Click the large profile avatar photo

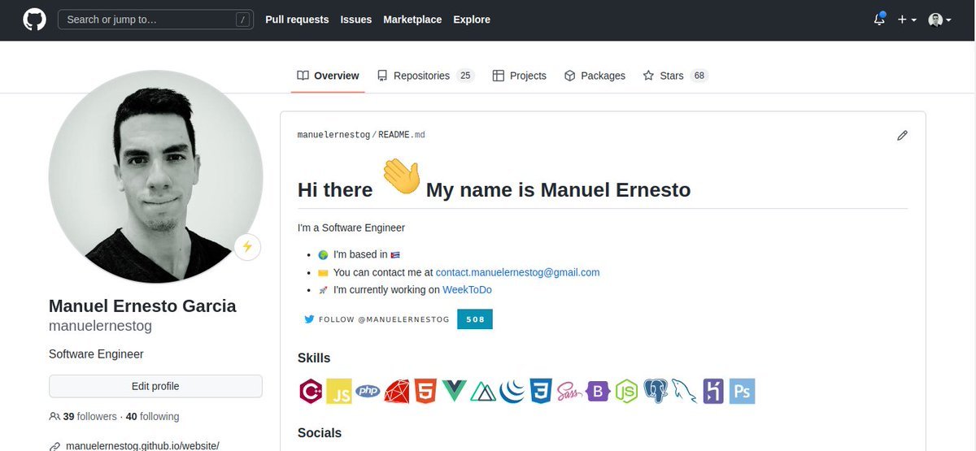tap(155, 176)
